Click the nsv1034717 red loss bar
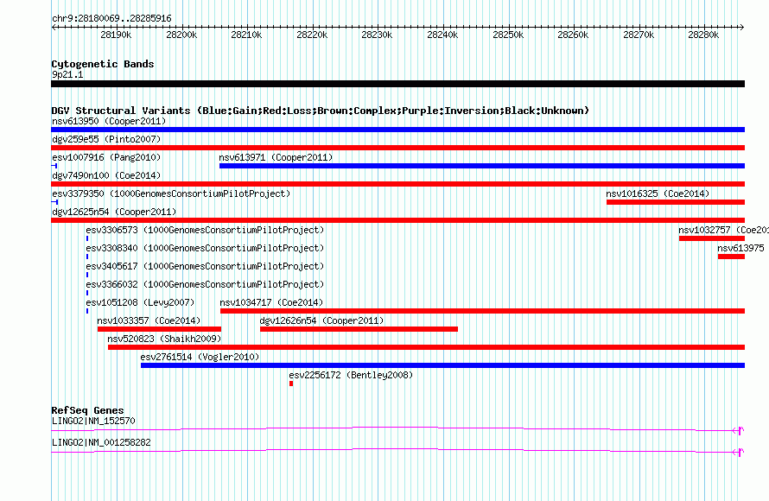 pyautogui.click(x=483, y=311)
